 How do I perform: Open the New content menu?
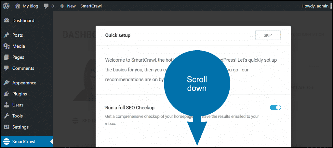click(x=71, y=6)
